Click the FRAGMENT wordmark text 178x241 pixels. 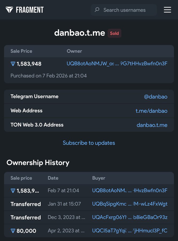coord(30,10)
